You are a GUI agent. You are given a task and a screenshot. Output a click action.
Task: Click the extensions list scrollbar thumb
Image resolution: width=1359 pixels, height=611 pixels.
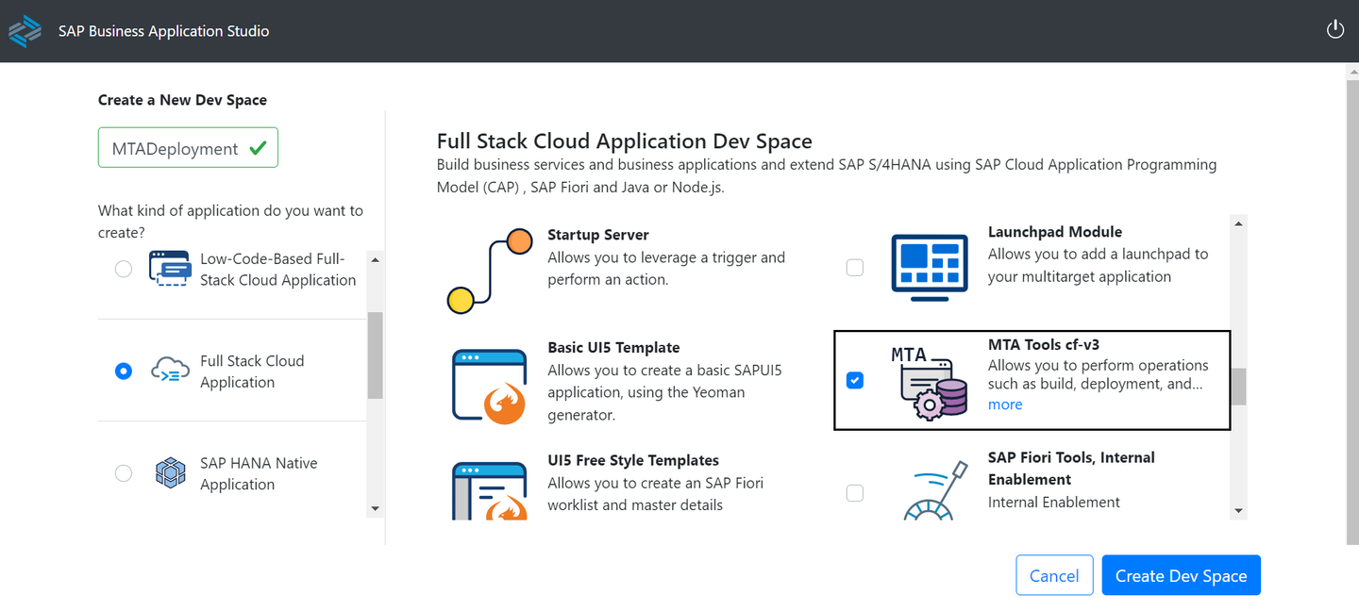pyautogui.click(x=1238, y=387)
